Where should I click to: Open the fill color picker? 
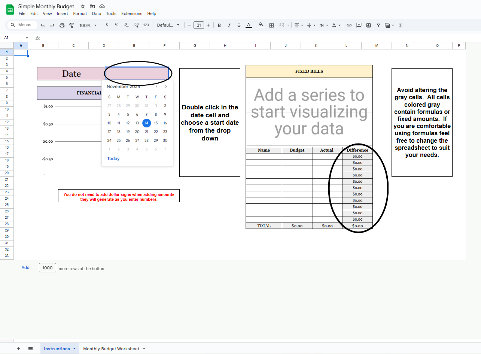pos(261,25)
